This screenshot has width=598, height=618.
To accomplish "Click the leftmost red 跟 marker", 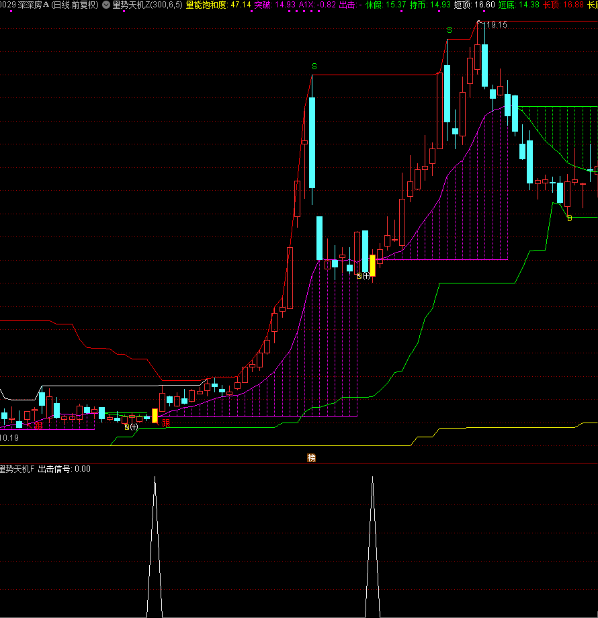I will pos(38,425).
